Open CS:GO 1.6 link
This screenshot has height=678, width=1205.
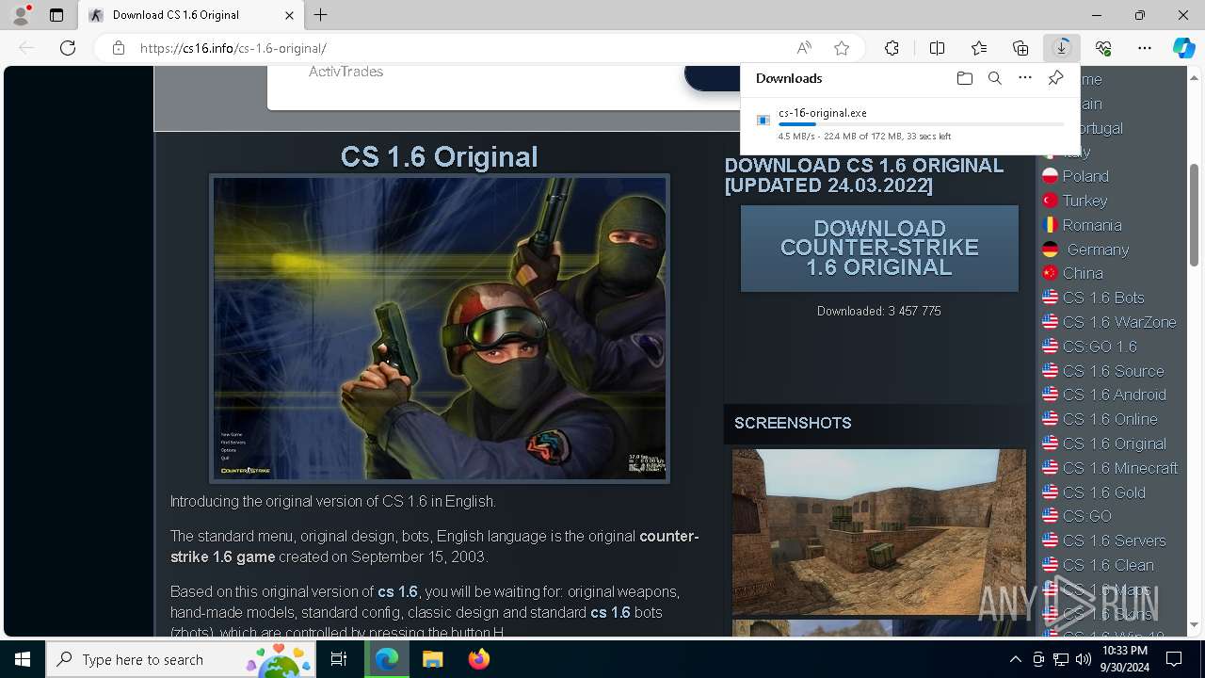click(x=1100, y=347)
